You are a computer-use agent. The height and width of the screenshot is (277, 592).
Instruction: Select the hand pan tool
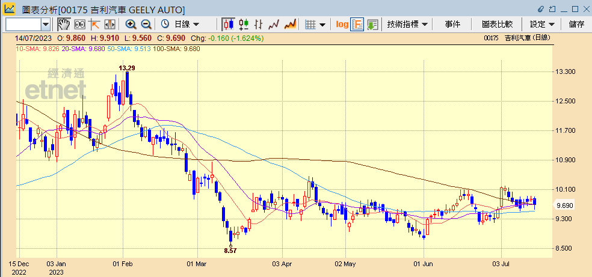(x=63, y=24)
